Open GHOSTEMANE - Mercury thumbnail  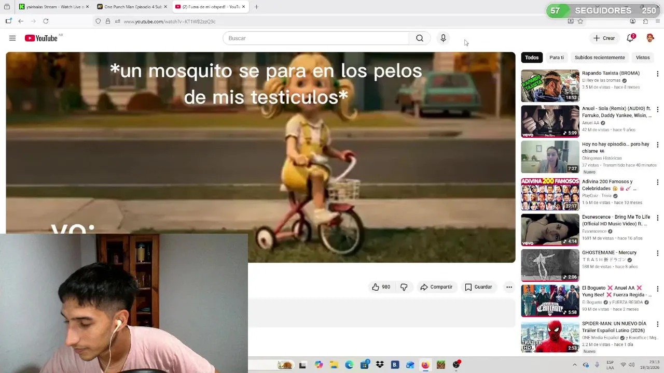click(x=550, y=265)
